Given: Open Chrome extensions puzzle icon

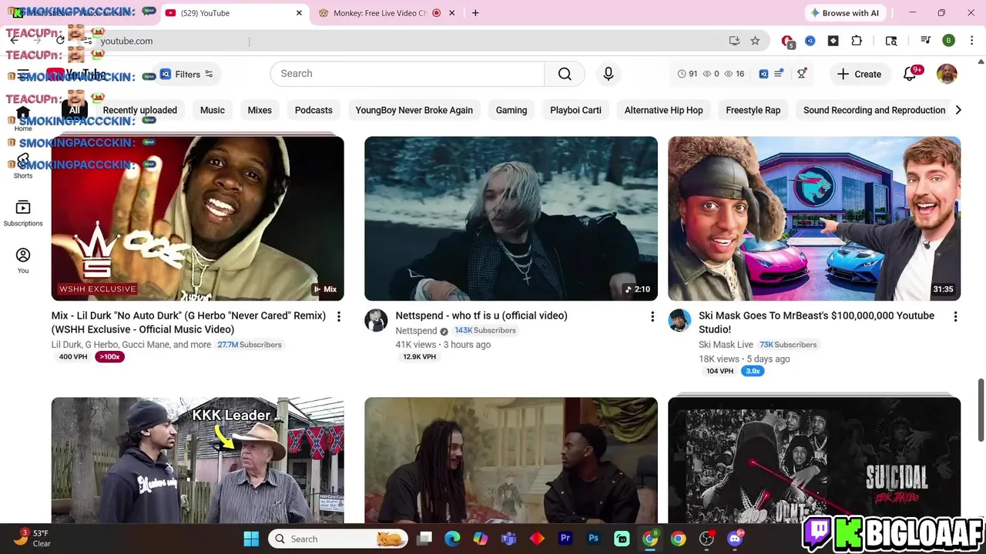Looking at the screenshot, I should [857, 41].
